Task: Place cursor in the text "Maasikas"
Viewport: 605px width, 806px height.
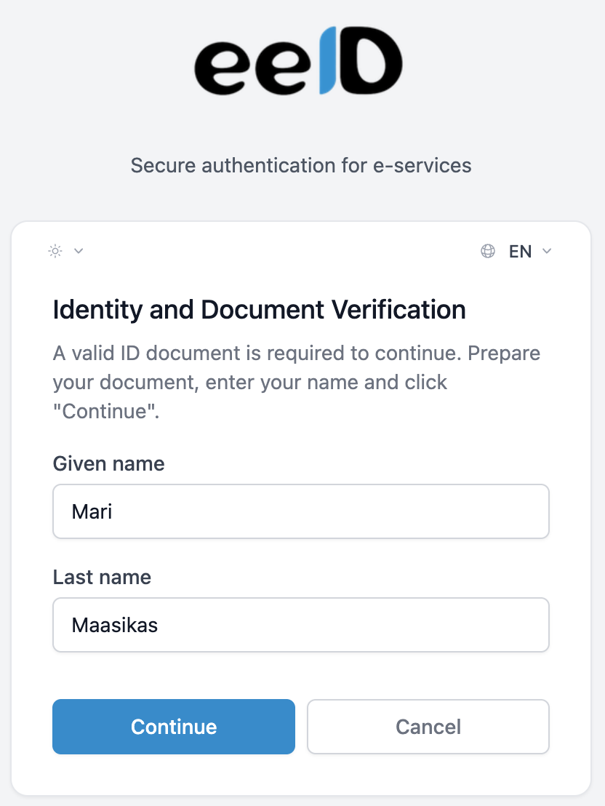Action: tap(114, 625)
